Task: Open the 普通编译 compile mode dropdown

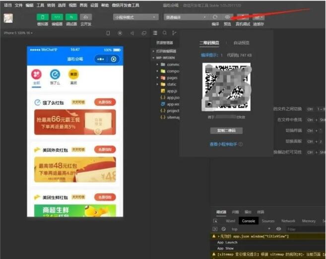Action: coord(186,17)
